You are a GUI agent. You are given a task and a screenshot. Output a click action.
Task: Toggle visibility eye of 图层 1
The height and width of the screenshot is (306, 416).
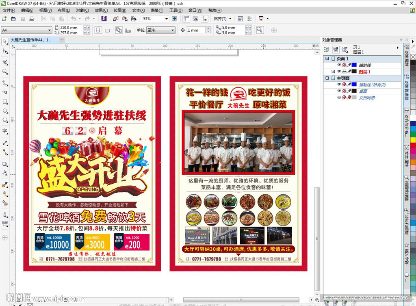(x=339, y=72)
